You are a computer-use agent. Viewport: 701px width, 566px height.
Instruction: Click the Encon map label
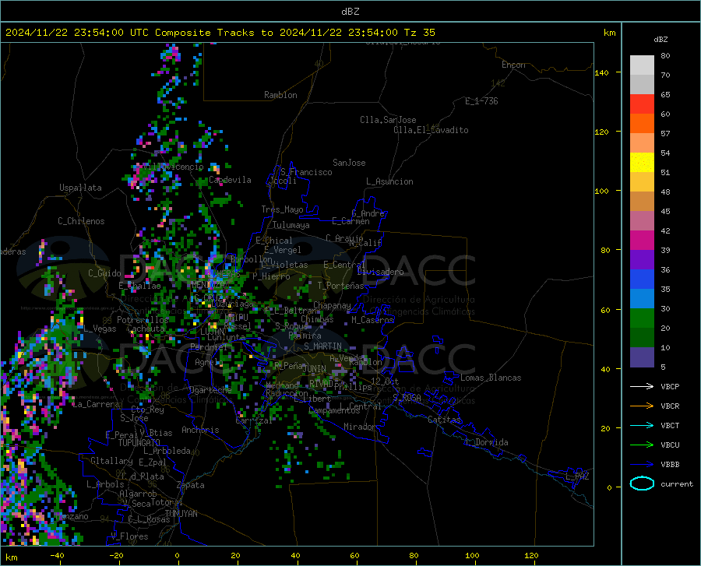(x=513, y=65)
